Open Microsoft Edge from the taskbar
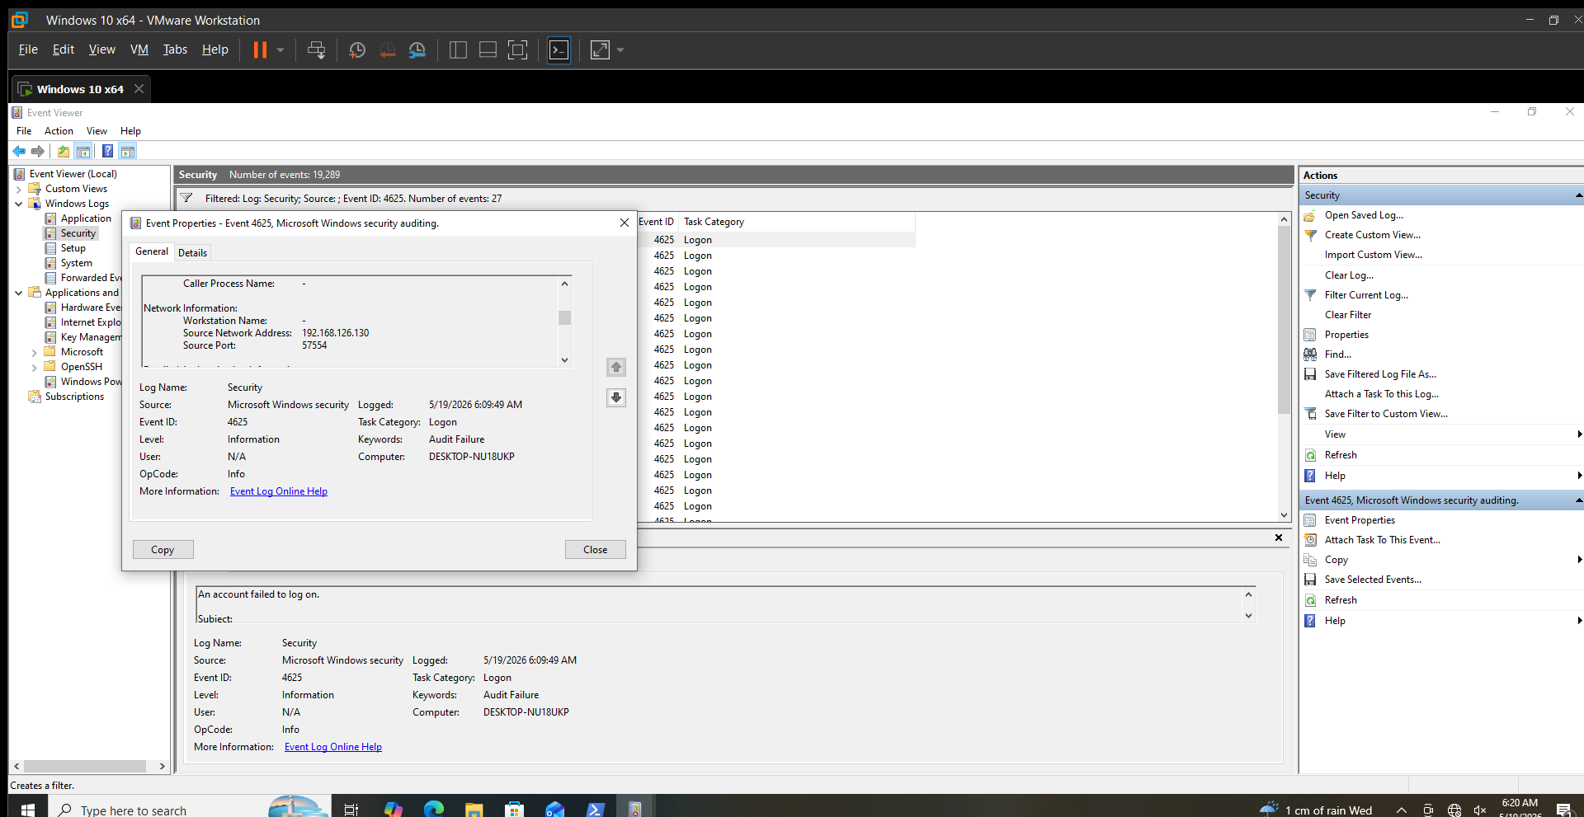The width and height of the screenshot is (1584, 817). click(433, 810)
